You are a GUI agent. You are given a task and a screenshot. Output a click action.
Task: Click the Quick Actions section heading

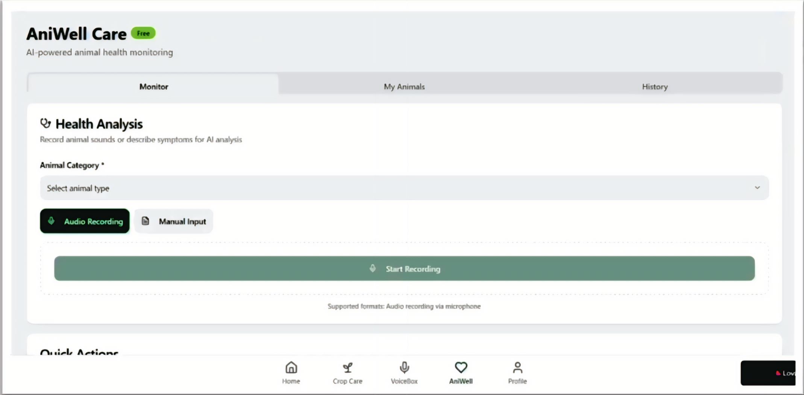tap(79, 352)
